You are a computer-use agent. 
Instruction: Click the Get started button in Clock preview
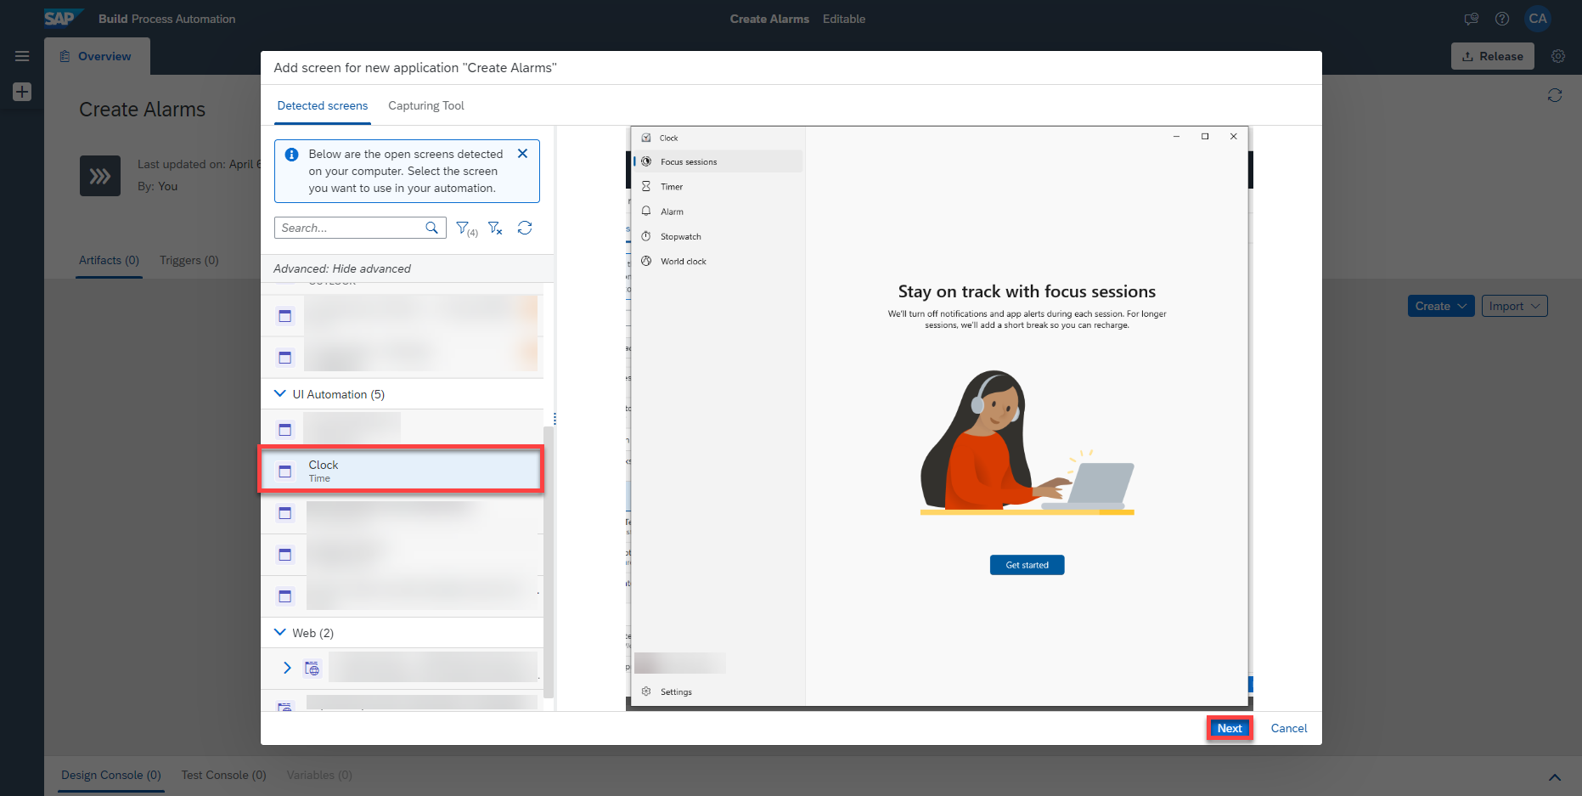pyautogui.click(x=1027, y=565)
